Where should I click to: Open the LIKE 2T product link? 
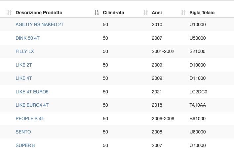(23, 65)
